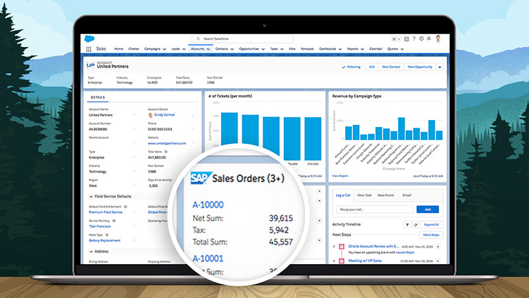The image size is (529, 298).
Task: Expand the Onsite Account Review task
Action: [334, 246]
